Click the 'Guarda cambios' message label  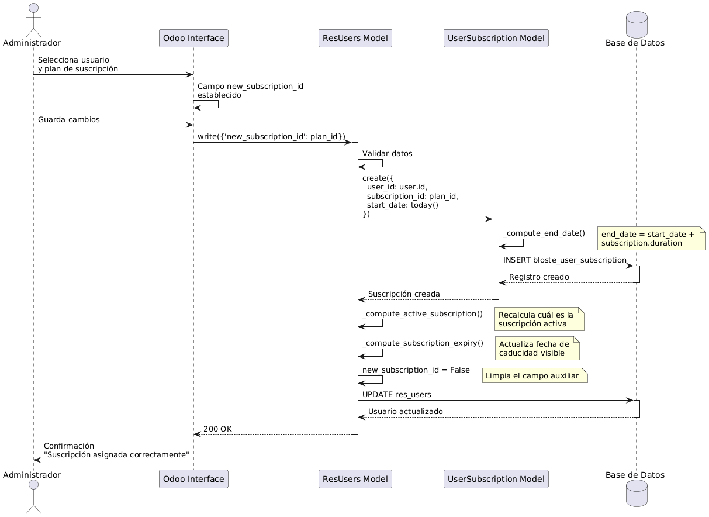point(69,120)
